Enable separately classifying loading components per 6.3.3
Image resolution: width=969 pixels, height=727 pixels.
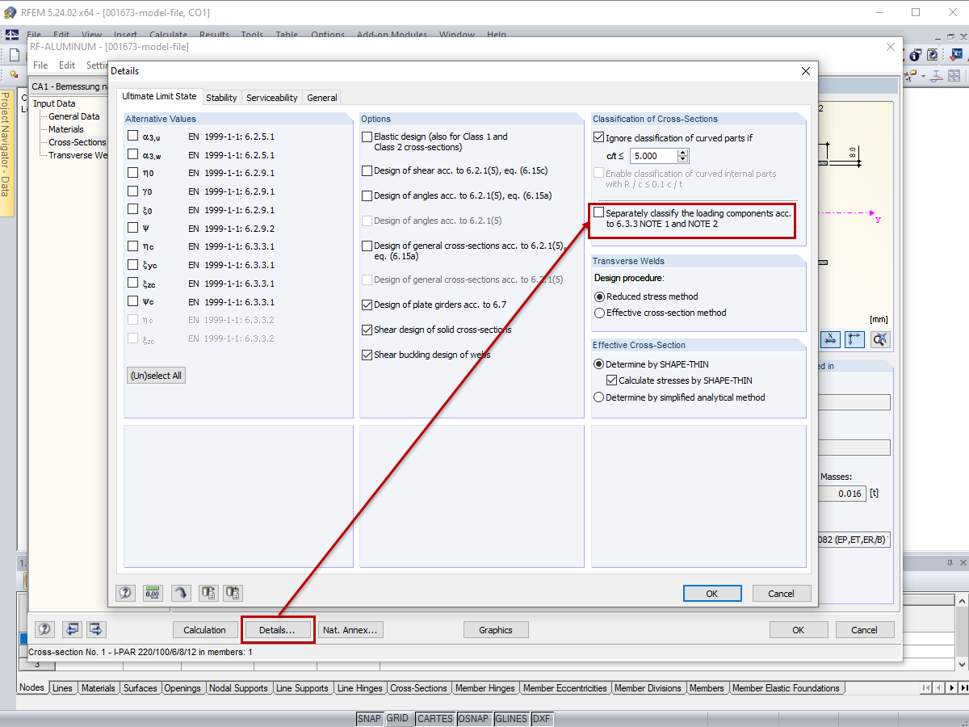click(600, 213)
